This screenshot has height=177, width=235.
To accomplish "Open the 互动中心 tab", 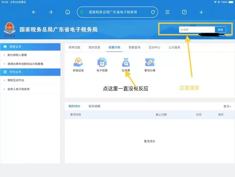I will pos(154,47).
